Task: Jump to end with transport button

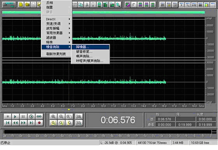Action: 31,123
